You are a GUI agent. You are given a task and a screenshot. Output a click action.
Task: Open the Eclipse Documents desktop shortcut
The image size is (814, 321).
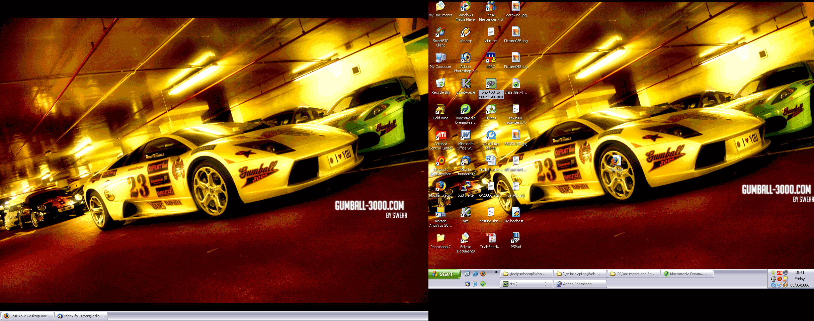(x=466, y=243)
